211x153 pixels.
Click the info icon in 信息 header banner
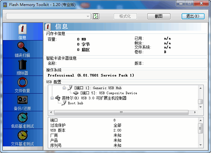click(48, 27)
